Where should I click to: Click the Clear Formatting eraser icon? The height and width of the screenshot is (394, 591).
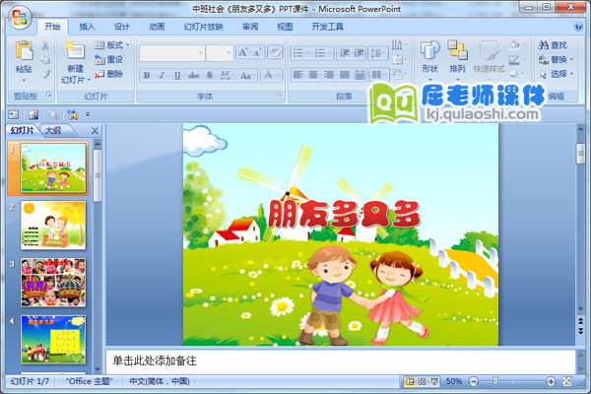275,52
